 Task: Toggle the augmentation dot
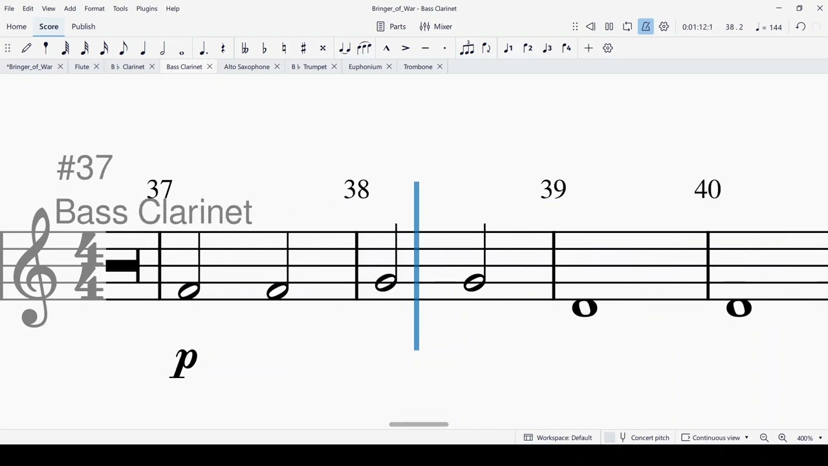pyautogui.click(x=203, y=48)
